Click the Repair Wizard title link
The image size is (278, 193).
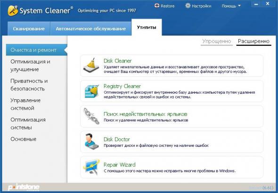[x=120, y=165]
